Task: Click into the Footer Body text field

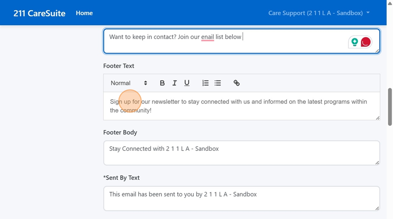Action: click(x=241, y=153)
